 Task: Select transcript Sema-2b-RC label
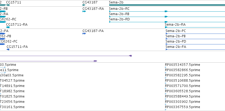(119, 9)
